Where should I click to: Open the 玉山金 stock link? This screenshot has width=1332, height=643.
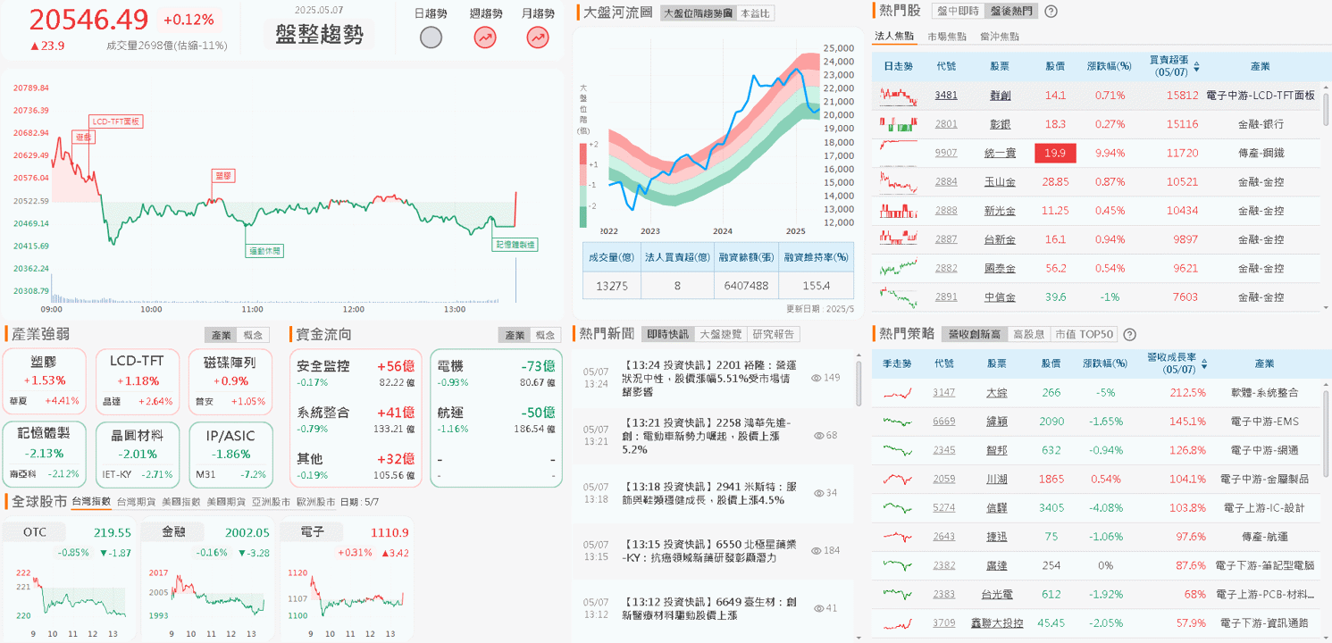[x=1001, y=182]
